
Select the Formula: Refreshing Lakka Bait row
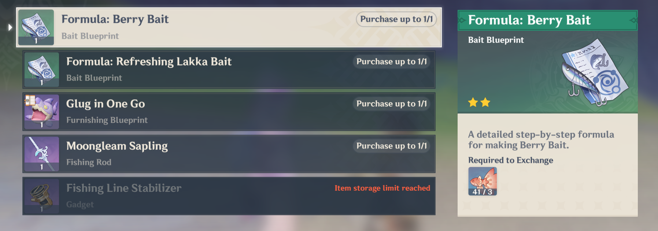click(229, 70)
